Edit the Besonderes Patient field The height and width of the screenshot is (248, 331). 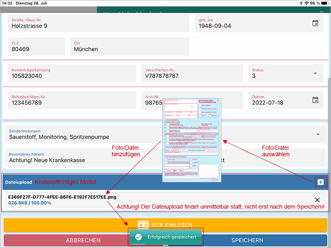click(x=84, y=158)
